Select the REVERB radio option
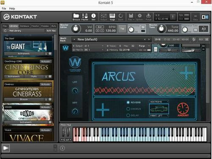The height and width of the screenshot is (159, 212). click(x=128, y=102)
